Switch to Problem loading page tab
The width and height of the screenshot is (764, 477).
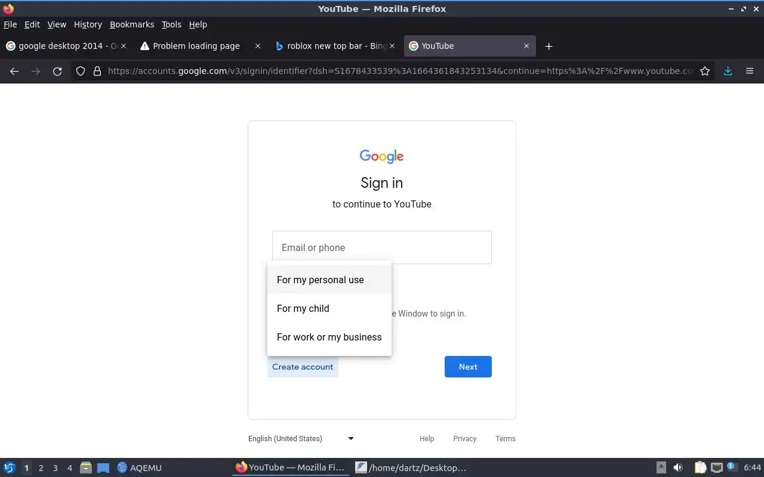200,46
